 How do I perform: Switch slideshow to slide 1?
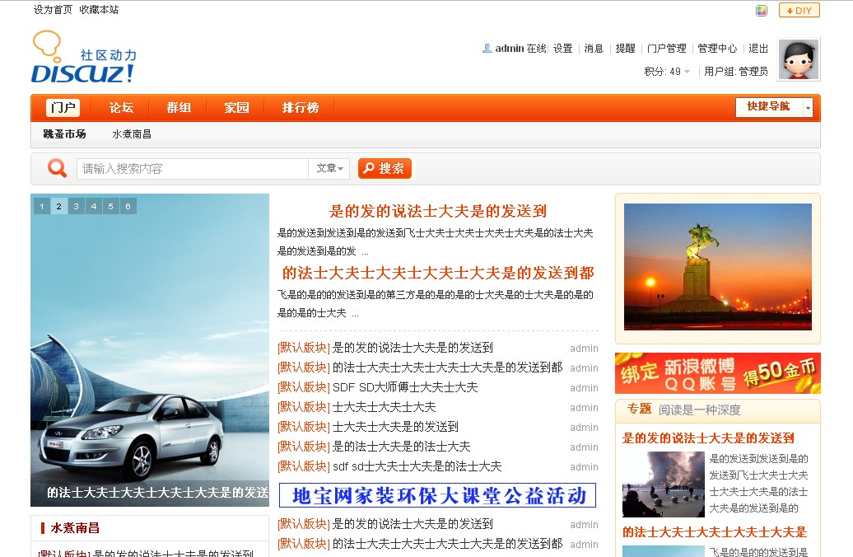[x=42, y=206]
